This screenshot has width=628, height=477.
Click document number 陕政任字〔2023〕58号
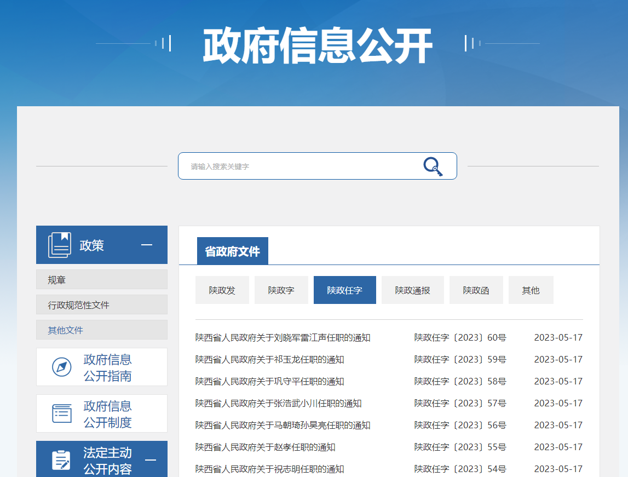coord(460,381)
